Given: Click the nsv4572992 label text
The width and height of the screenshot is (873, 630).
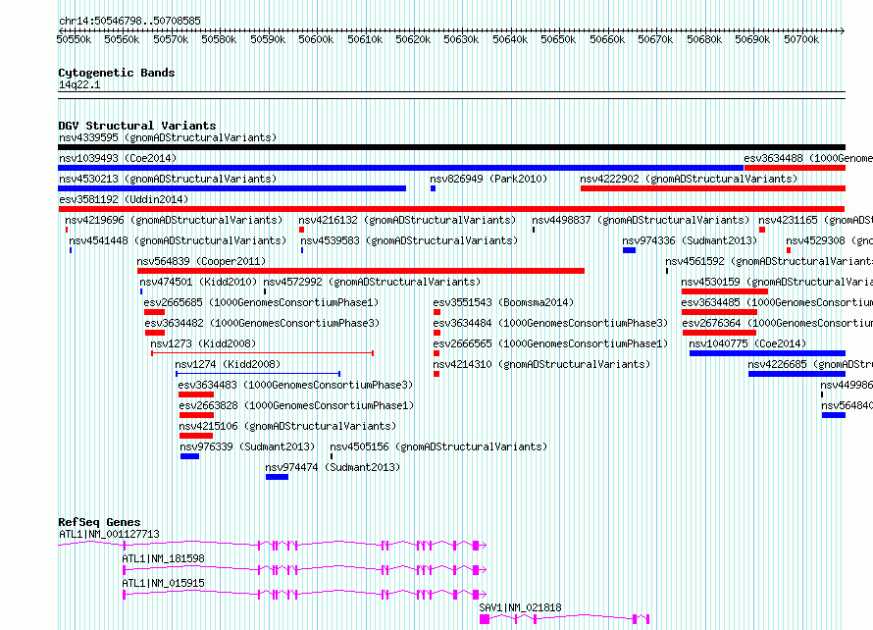Looking at the screenshot, I should [x=372, y=282].
